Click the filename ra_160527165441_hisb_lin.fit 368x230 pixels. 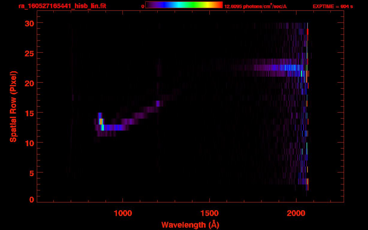pyautogui.click(x=62, y=6)
